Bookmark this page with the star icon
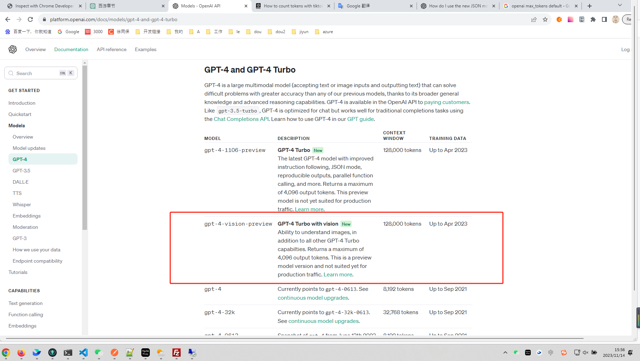 coord(545,19)
